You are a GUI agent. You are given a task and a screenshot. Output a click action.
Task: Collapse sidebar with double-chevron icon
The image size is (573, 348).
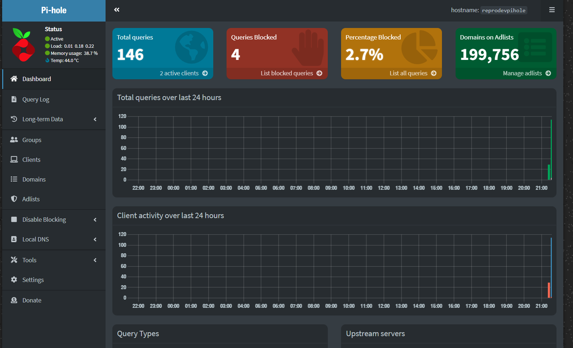pyautogui.click(x=117, y=10)
